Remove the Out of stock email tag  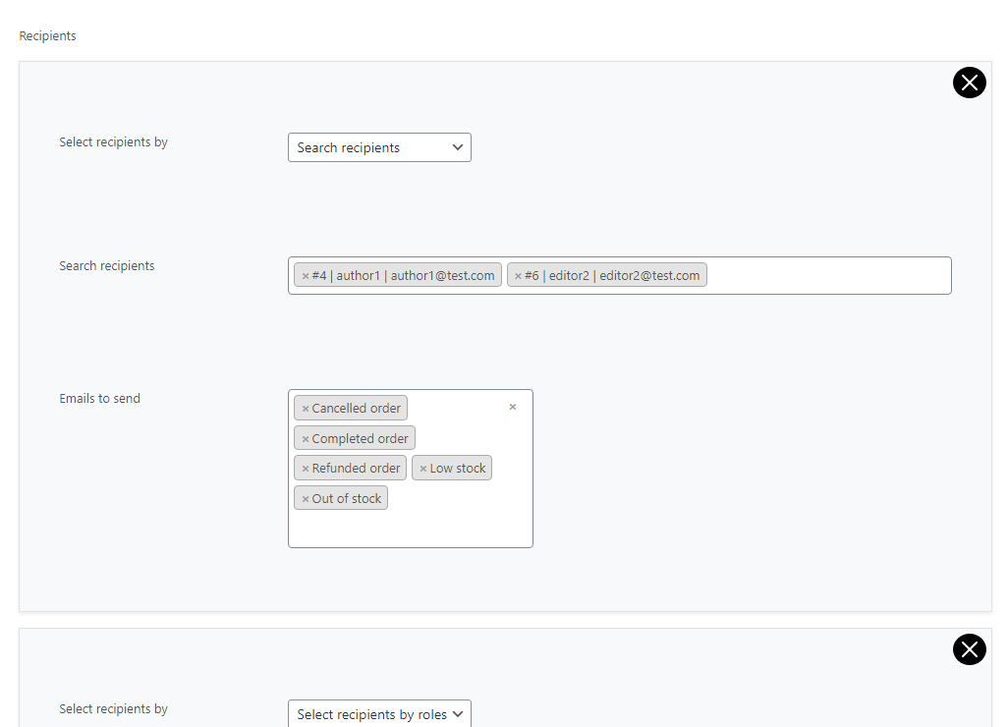coord(306,499)
